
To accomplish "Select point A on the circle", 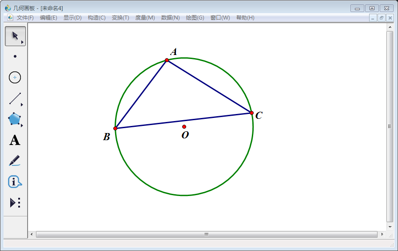I will coord(167,60).
